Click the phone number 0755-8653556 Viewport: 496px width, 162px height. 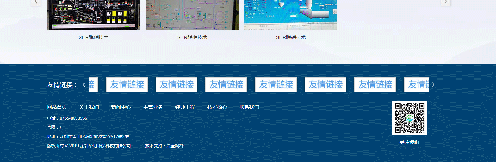[x=73, y=118]
